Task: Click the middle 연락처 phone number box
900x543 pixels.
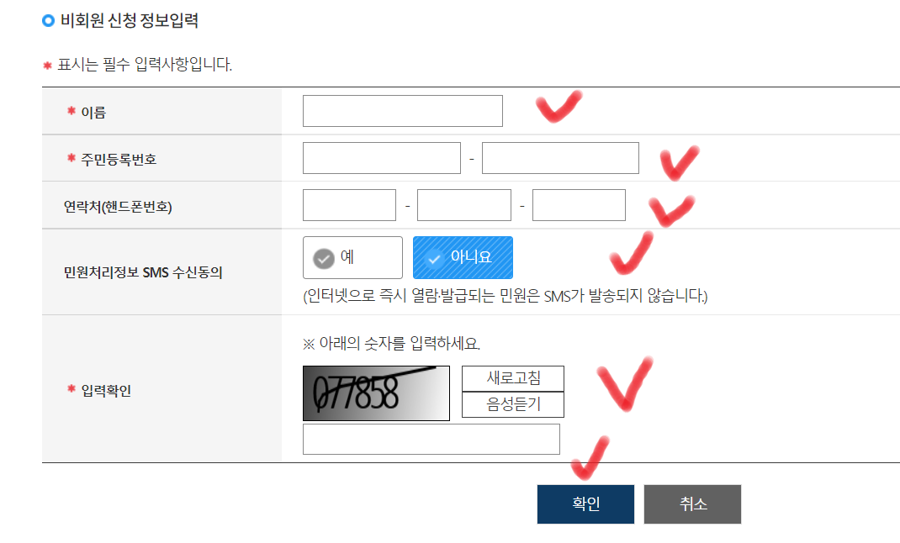Action: (x=463, y=205)
